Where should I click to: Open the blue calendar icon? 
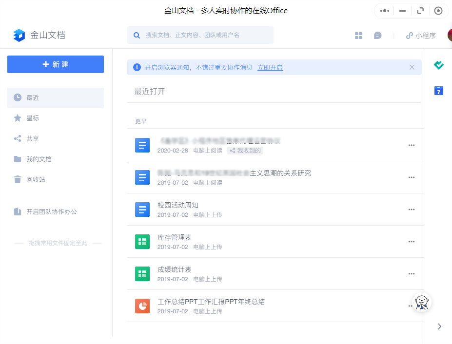tap(439, 90)
